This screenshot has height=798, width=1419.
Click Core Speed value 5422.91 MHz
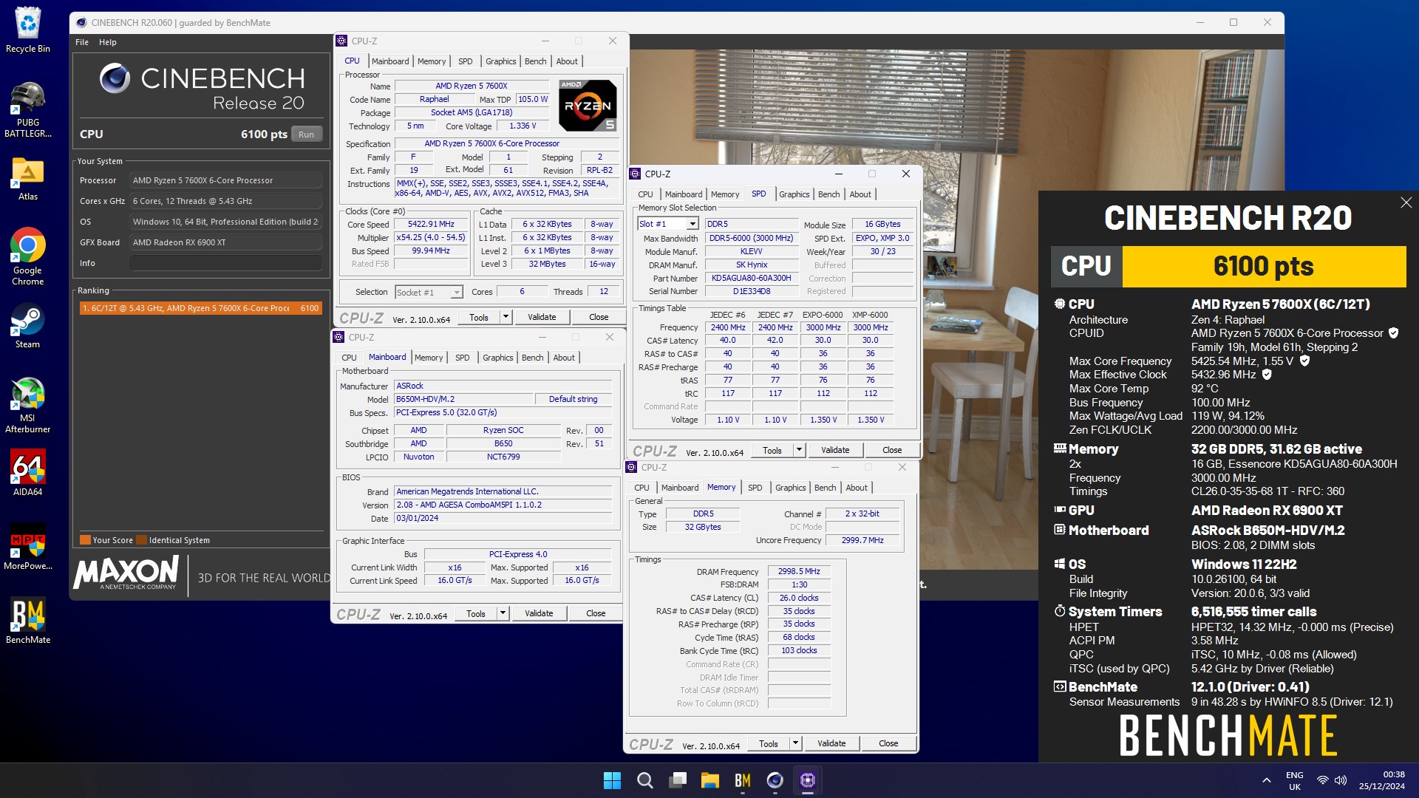click(x=431, y=224)
